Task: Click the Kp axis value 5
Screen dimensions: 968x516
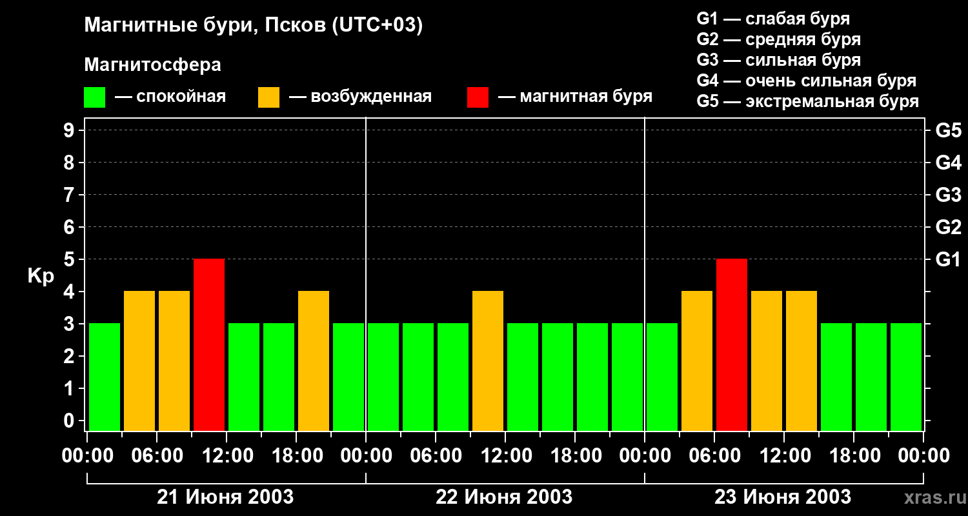Action: (x=70, y=259)
